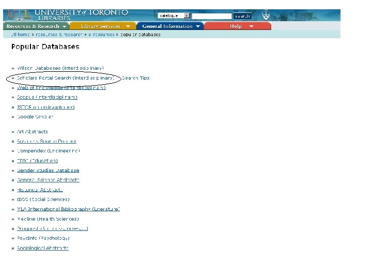This screenshot has width=372, height=279.
Task: Open Compendex (Engineering) link
Action: click(49, 151)
